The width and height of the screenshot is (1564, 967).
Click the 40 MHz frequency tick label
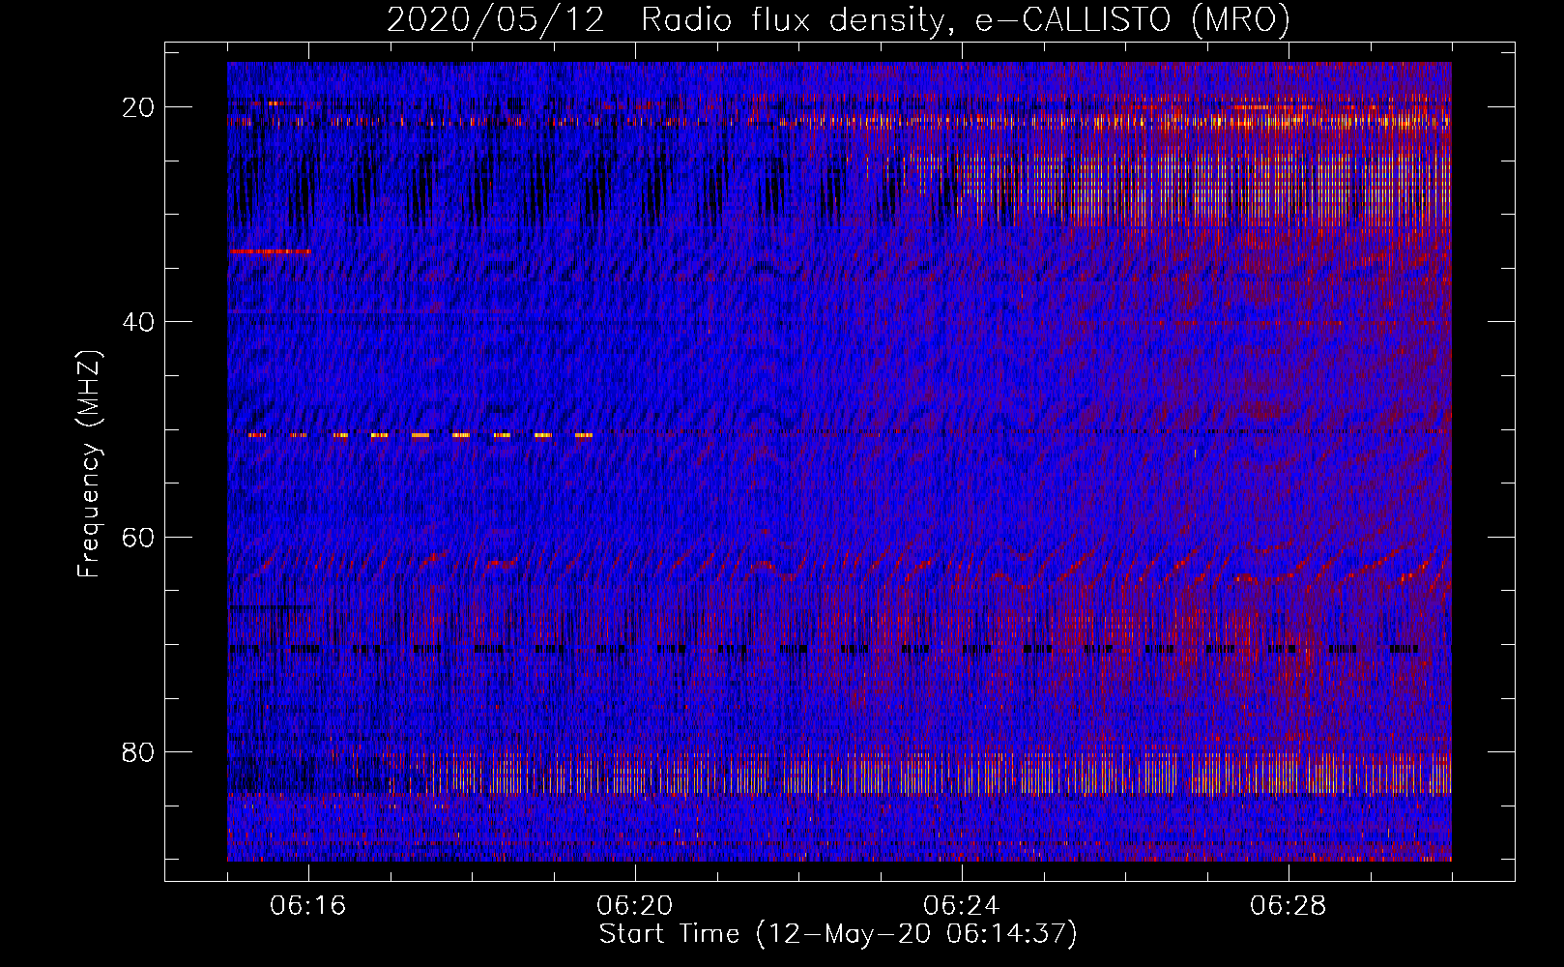(x=138, y=322)
